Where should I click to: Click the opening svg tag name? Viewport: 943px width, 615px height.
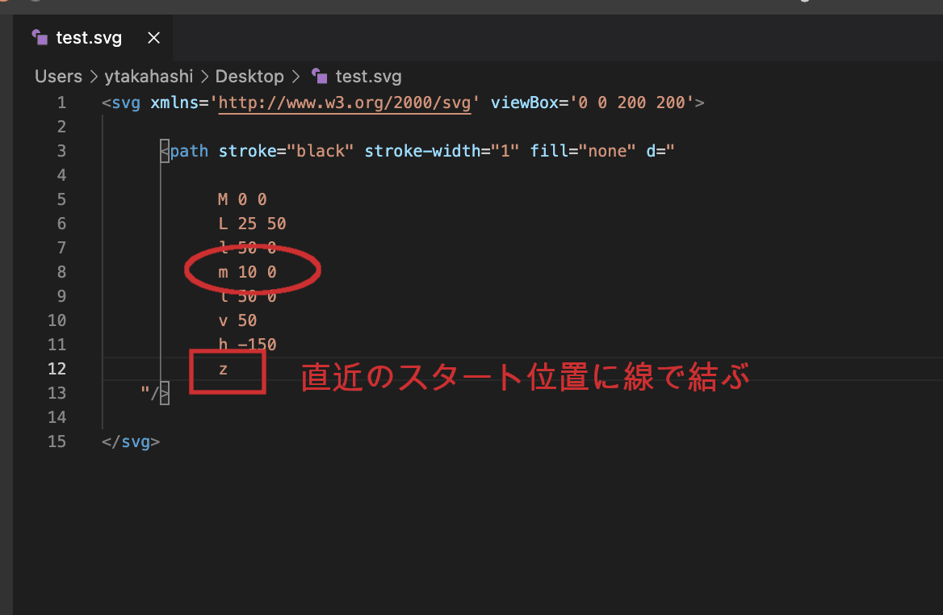click(x=126, y=102)
